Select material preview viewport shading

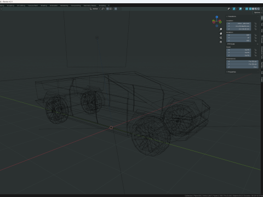click(256, 9)
